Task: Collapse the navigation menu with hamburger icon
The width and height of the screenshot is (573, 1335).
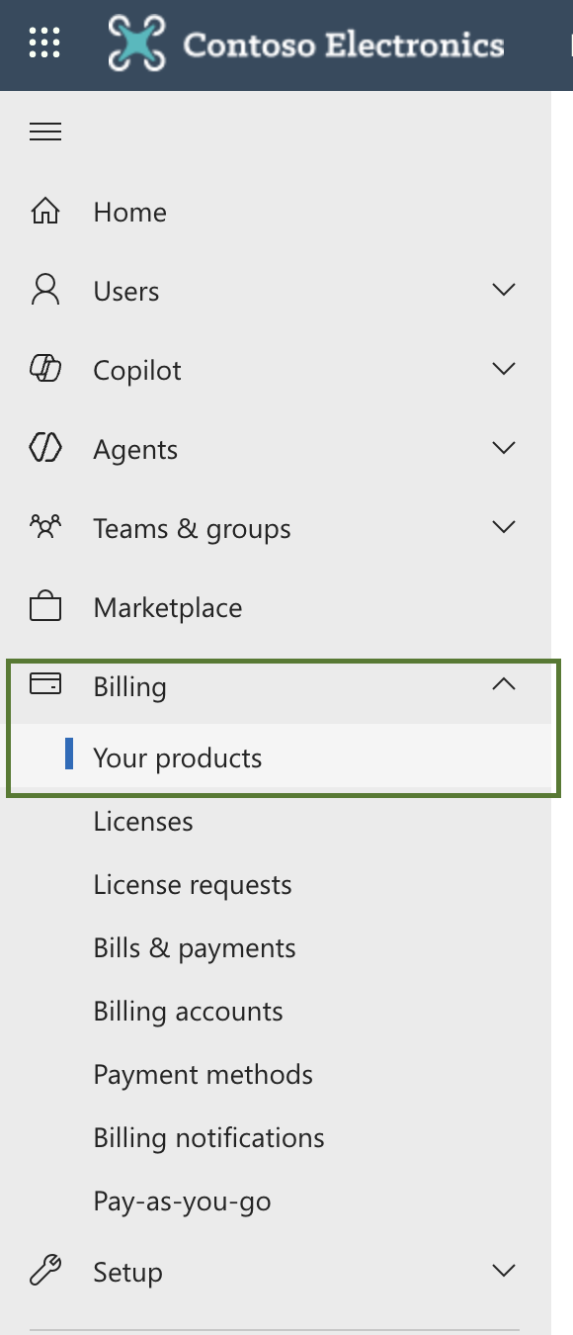Action: point(45,132)
